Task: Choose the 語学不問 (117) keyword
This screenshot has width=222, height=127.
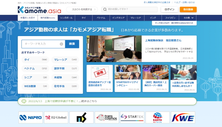Action: point(65,68)
